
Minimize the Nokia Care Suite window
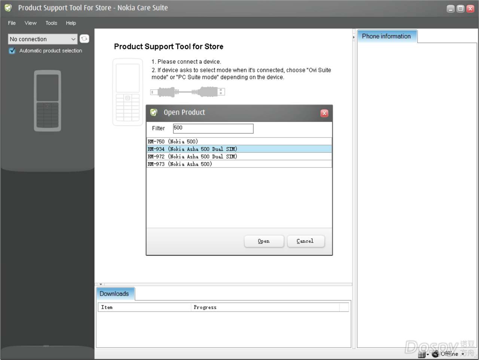[451, 9]
